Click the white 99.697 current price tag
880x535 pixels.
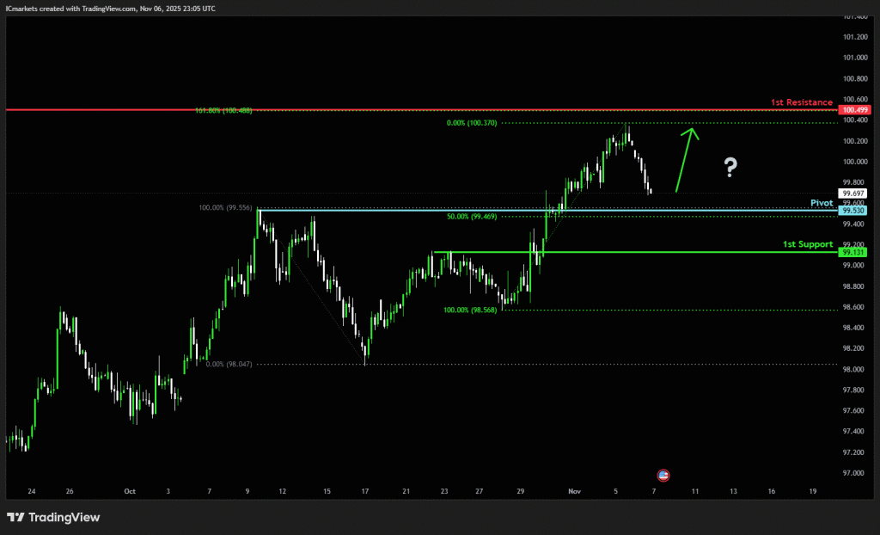(x=853, y=194)
